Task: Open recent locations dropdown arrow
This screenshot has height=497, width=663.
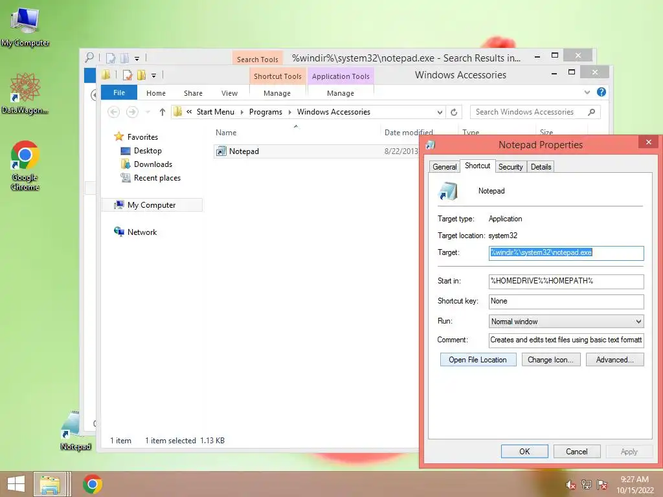Action: 148,112
